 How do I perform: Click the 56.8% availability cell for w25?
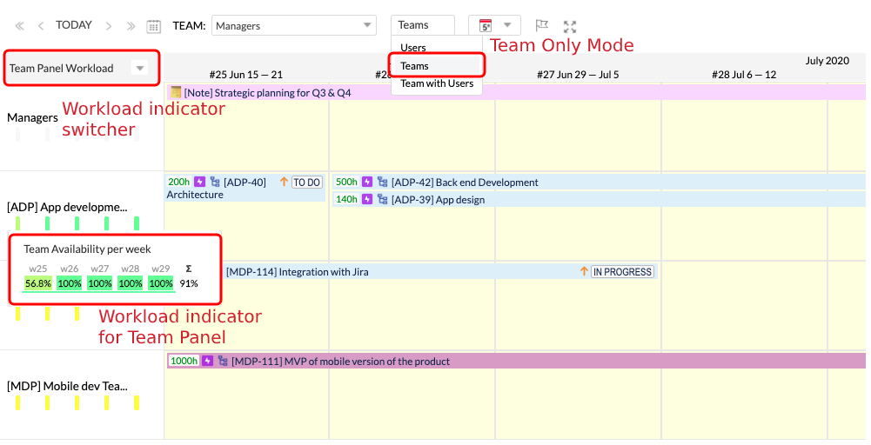point(38,283)
